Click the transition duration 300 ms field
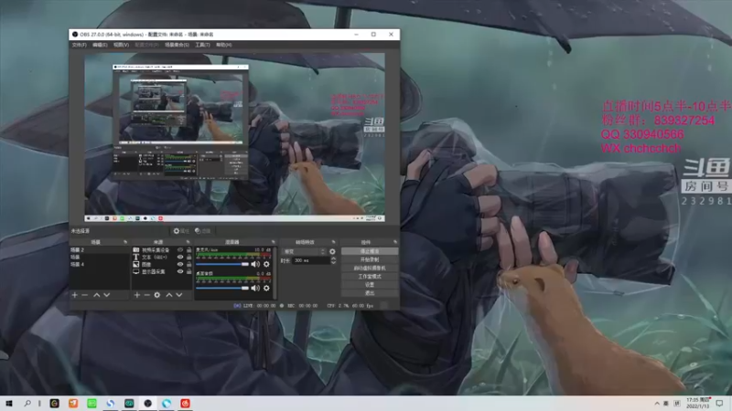732x411 pixels. click(310, 260)
